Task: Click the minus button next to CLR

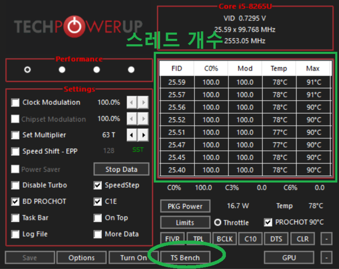Action: pyautogui.click(x=326, y=239)
